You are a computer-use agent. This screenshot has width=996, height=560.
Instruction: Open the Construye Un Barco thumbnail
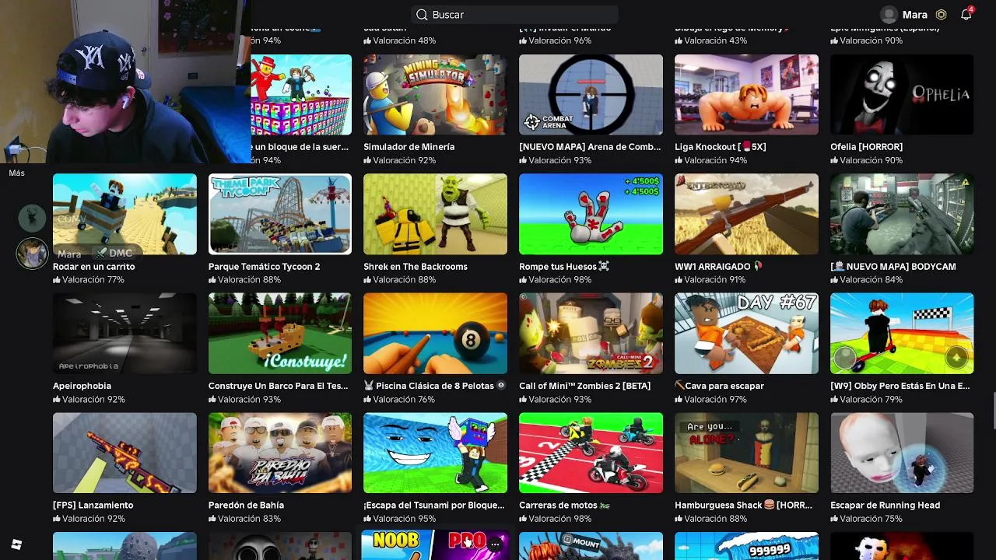click(x=280, y=334)
